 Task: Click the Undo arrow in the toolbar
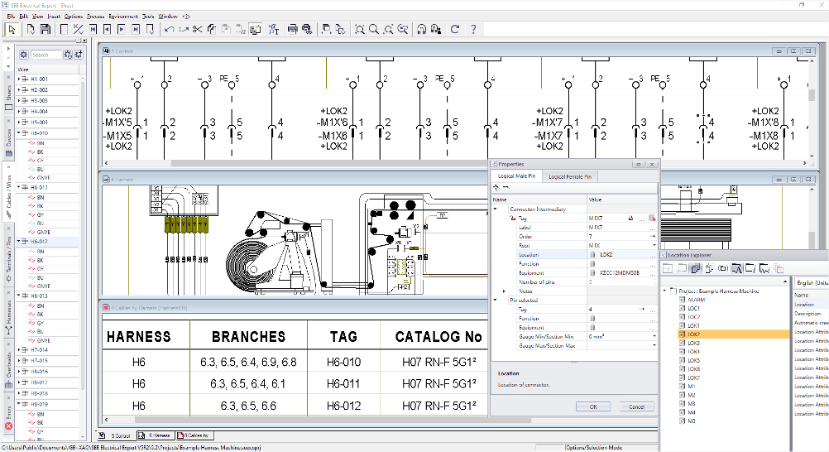point(169,29)
